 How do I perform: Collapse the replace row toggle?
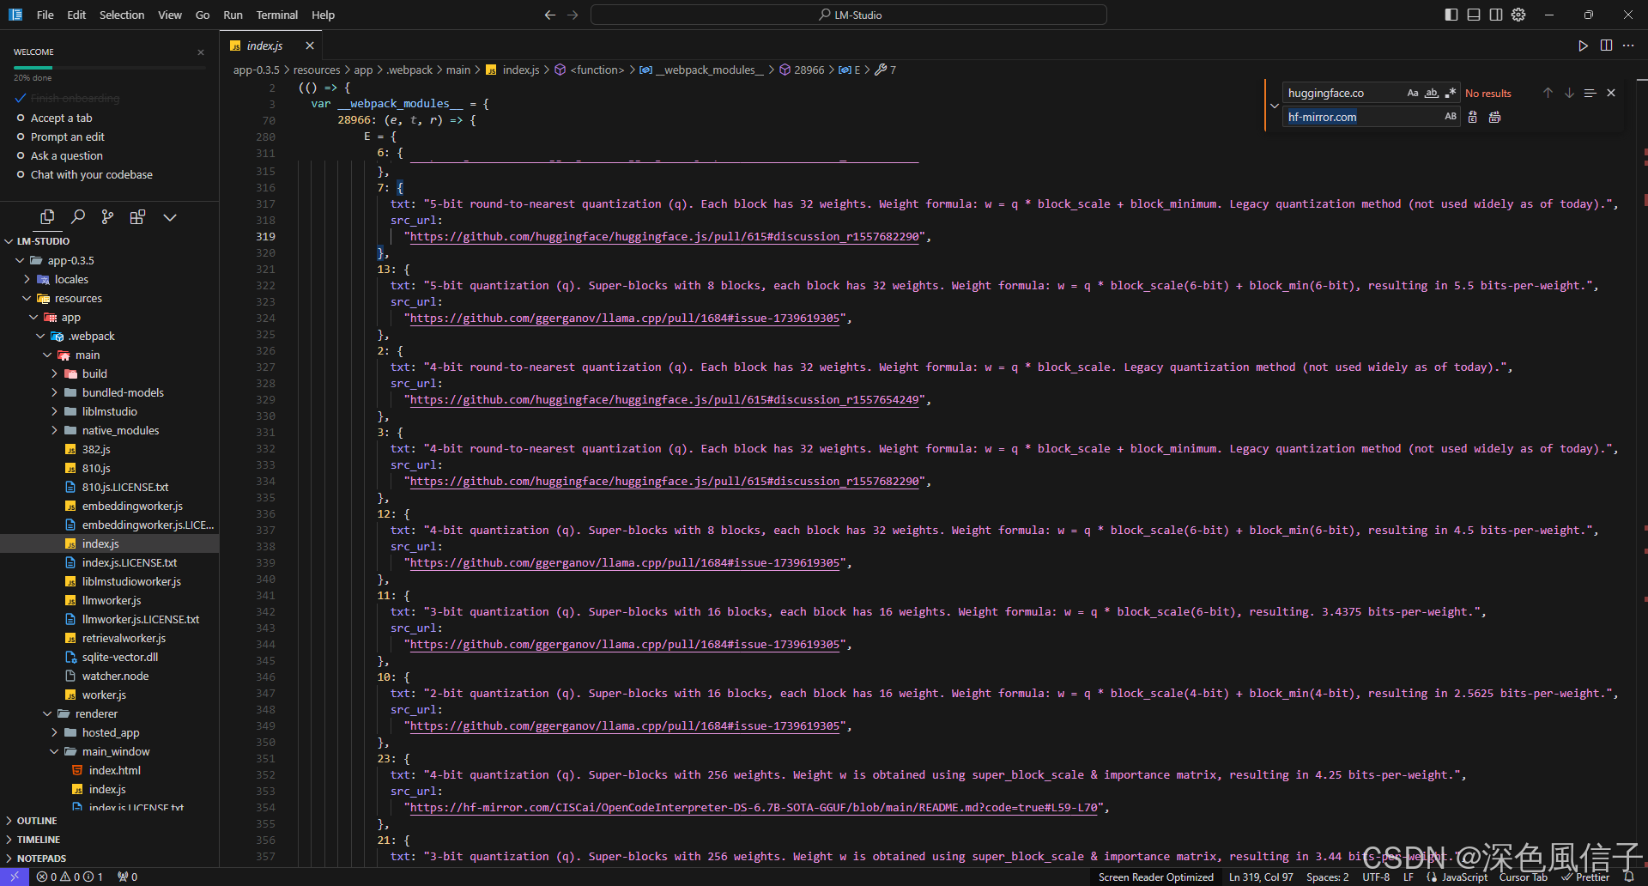[1274, 106]
